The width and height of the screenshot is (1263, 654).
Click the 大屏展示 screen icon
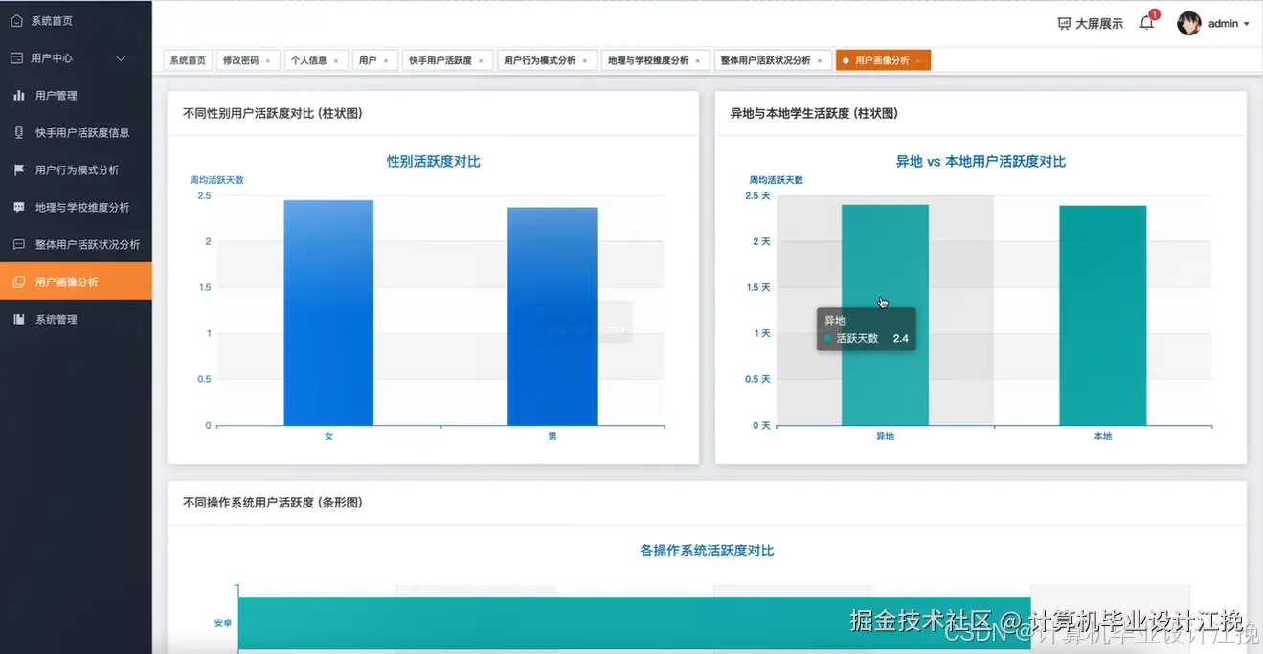click(x=1064, y=24)
